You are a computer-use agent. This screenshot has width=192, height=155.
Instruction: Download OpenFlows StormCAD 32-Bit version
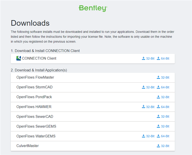tap(148, 87)
